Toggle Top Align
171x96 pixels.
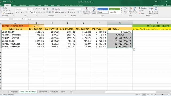[39, 9]
